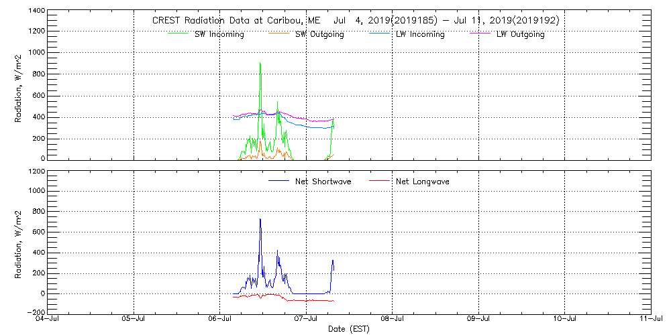Click the tallest blue peak in lower chart
671x335 pixels.
[260, 220]
